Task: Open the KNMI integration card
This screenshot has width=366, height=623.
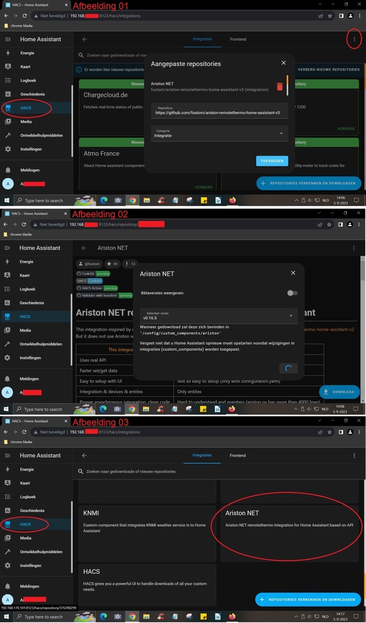Action: 147,533
